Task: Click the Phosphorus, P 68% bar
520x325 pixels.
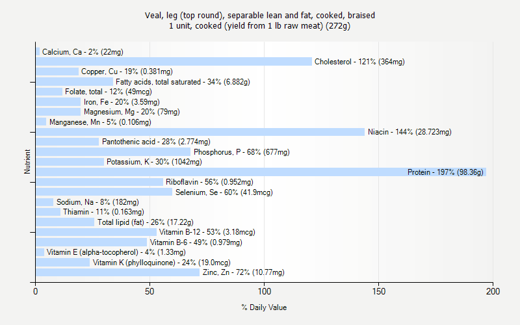Action: click(113, 152)
